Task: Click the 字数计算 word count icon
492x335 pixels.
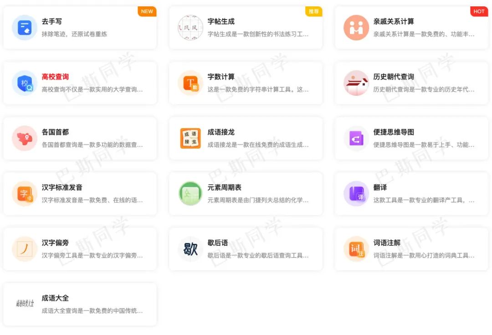Action: [x=190, y=83]
